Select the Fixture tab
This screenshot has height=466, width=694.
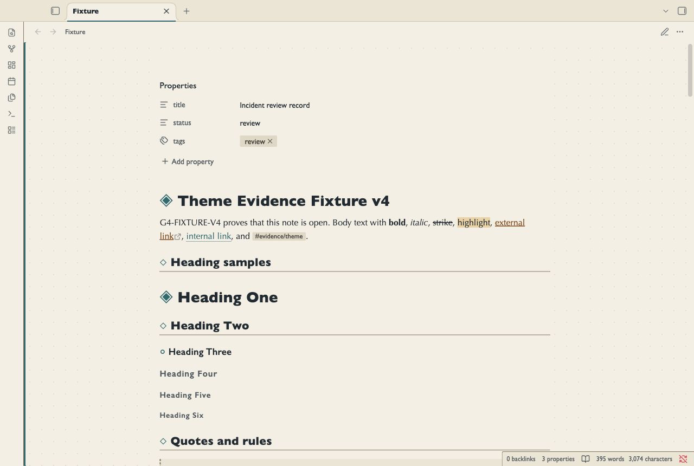[121, 11]
